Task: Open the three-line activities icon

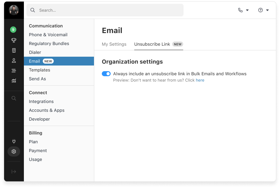Action: coord(14,71)
